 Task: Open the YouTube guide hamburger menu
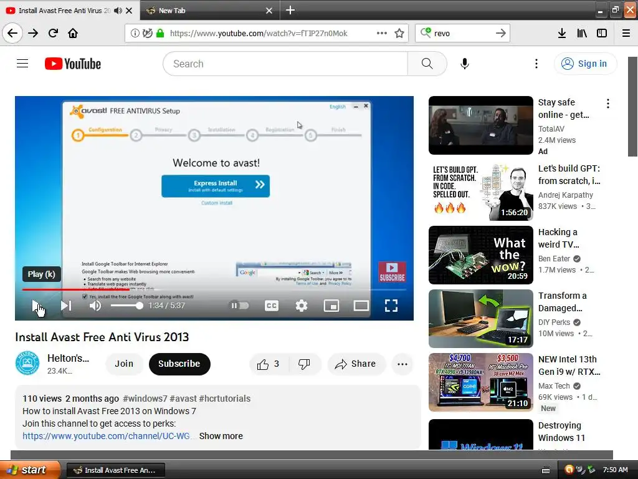[22, 64]
